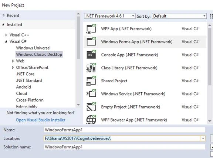Expand the Recent section
Screen dimensions: 213x158
(4, 15)
